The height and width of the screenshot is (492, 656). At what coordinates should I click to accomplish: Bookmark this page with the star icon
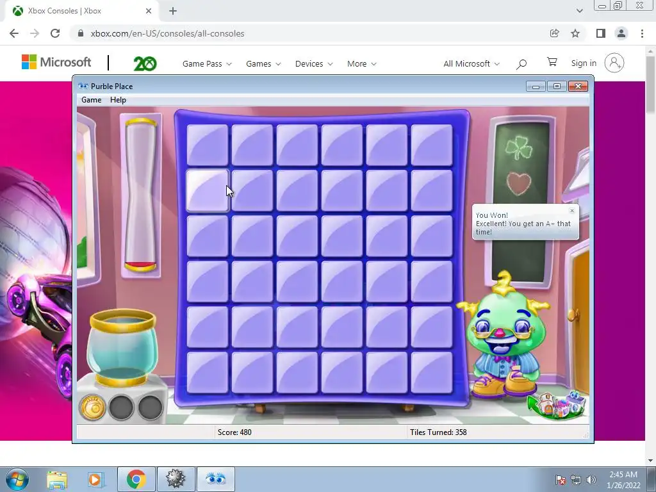(575, 33)
